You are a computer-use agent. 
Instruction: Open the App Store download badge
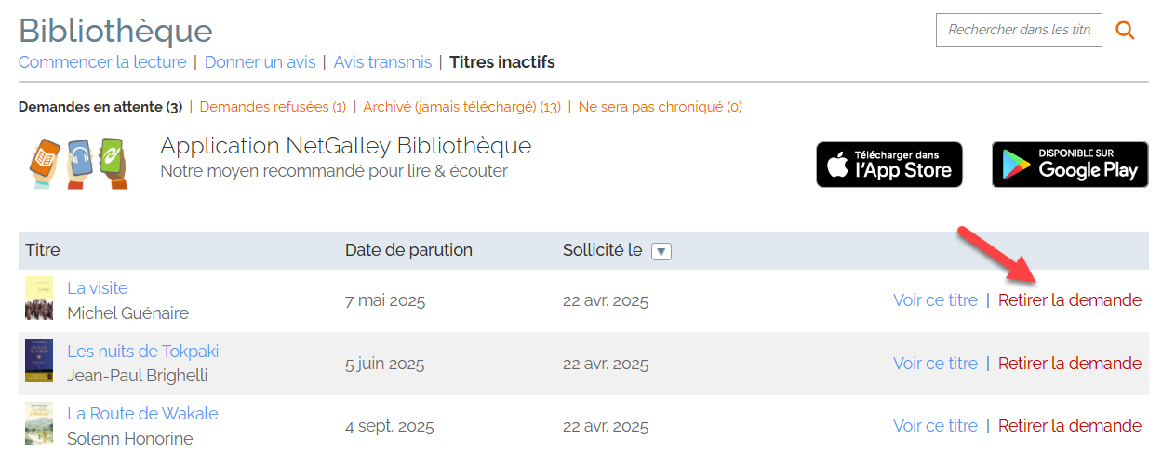889,165
